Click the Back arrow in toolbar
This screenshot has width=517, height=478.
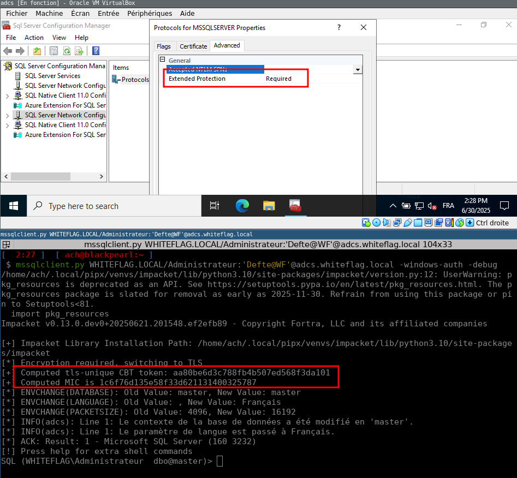coord(8,51)
